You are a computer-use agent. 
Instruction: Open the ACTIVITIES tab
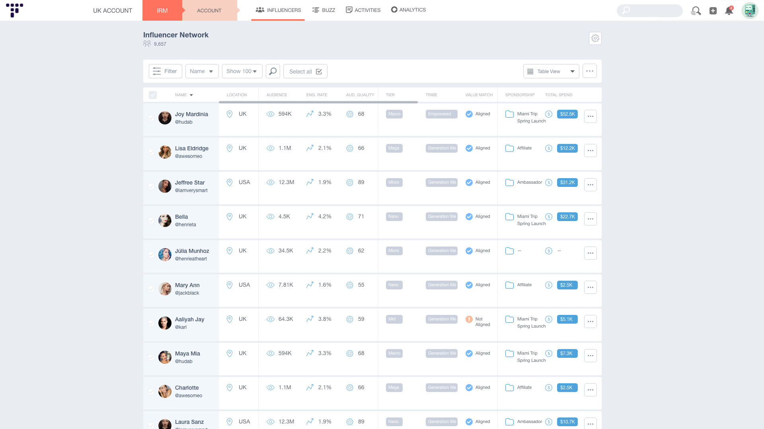point(363,10)
